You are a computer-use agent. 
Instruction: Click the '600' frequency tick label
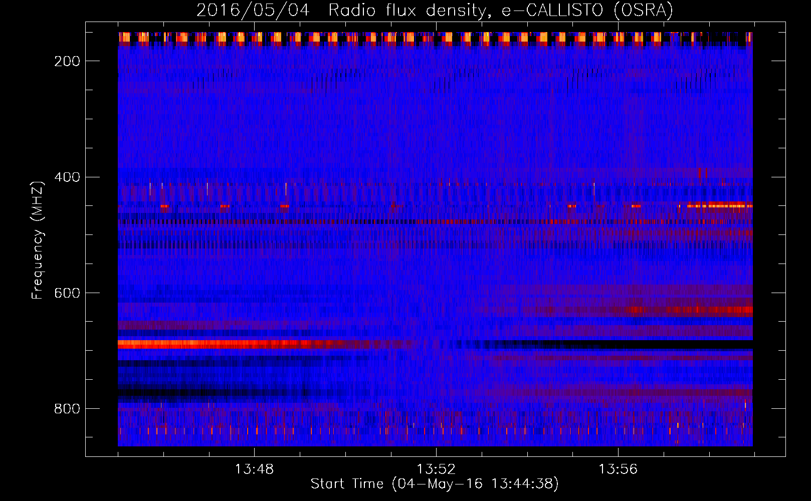pos(67,293)
